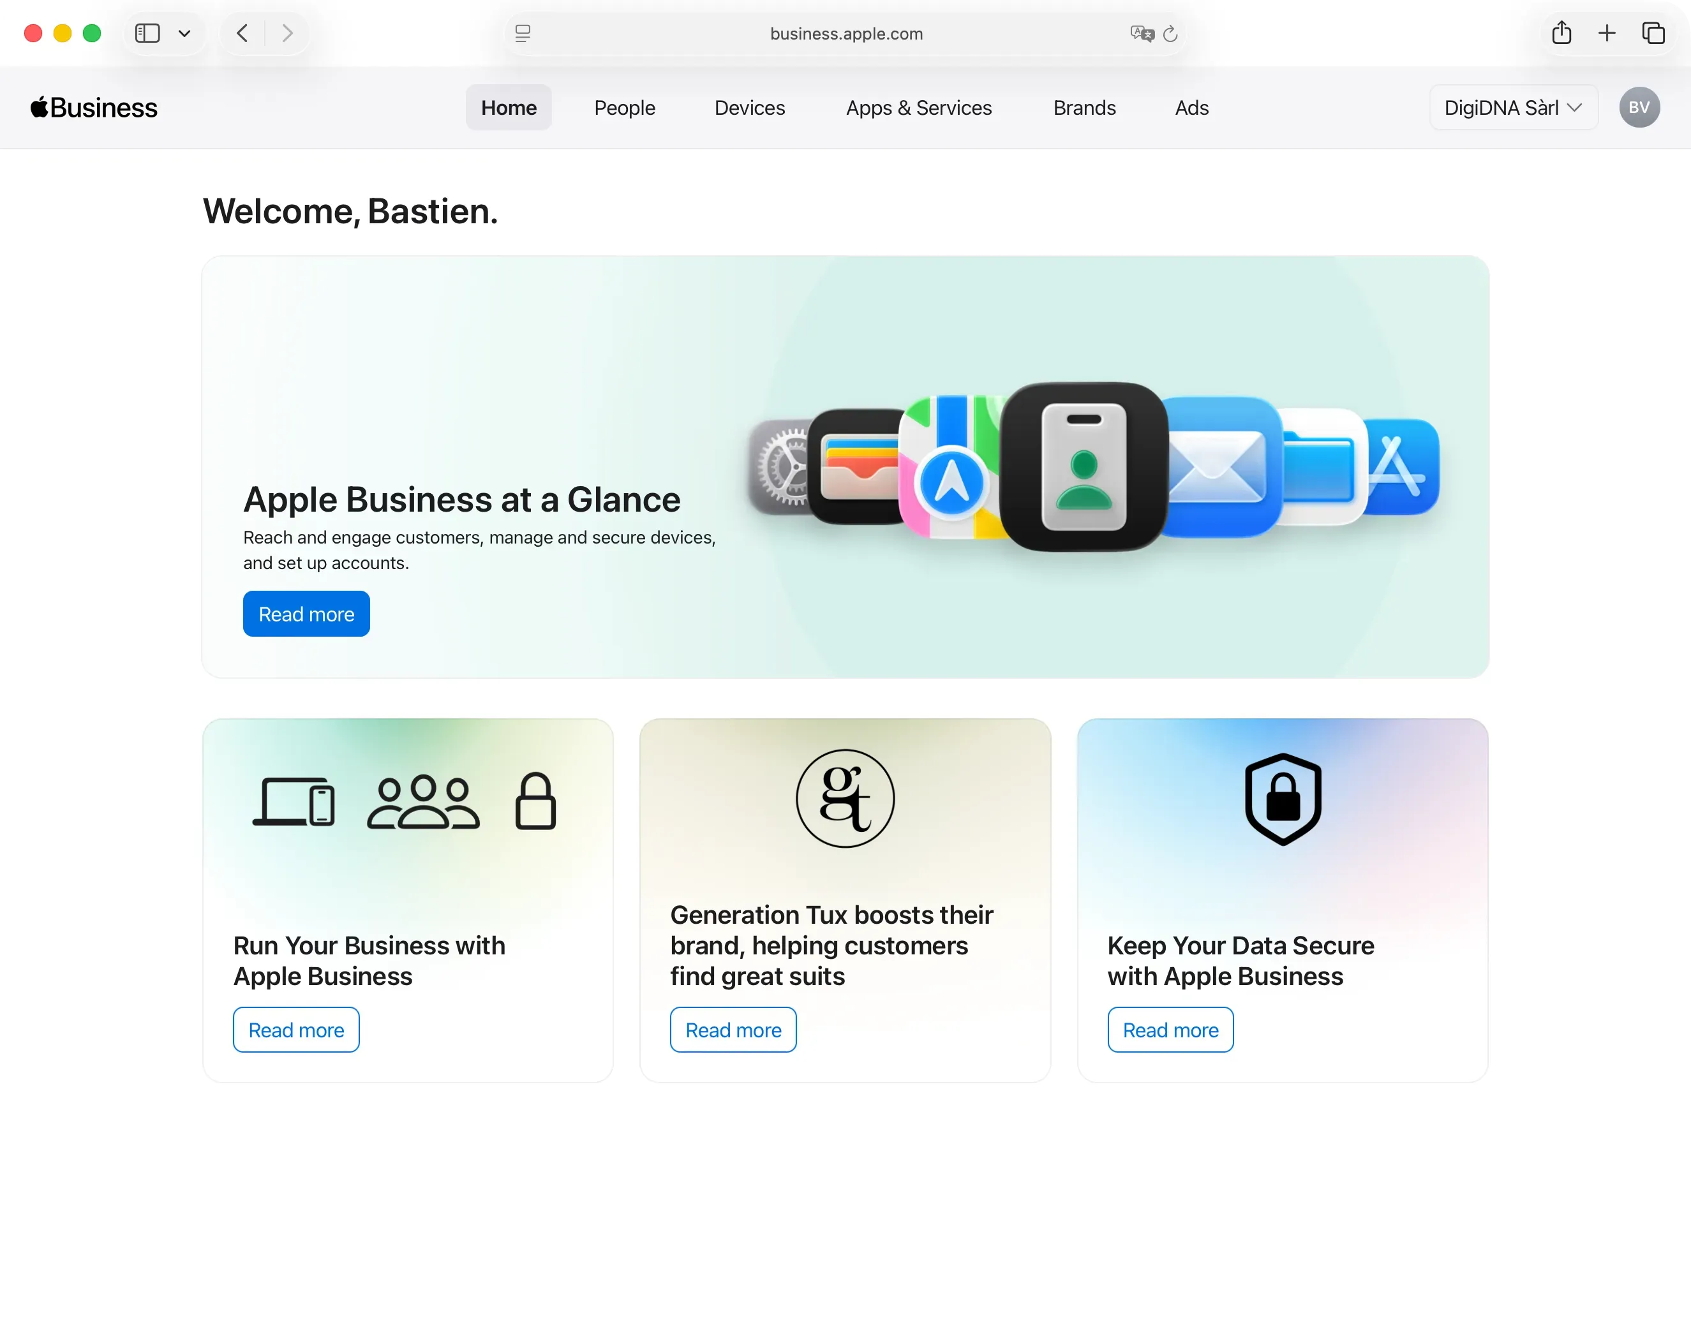Viewport: 1691px width, 1341px height.
Task: Switch to Apps & Services tab
Action: coord(918,107)
